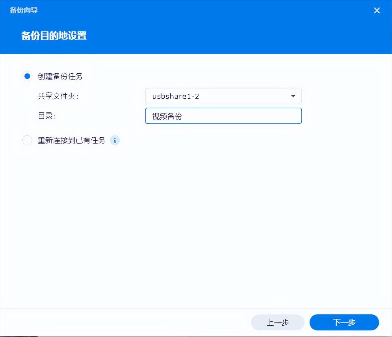Click the info icon beside 重新连接到已有任务
The height and width of the screenshot is (337, 392).
click(115, 140)
